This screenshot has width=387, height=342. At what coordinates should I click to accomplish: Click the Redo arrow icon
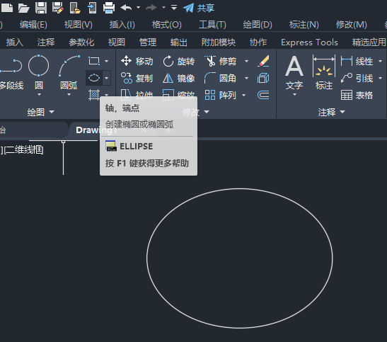[x=151, y=8]
